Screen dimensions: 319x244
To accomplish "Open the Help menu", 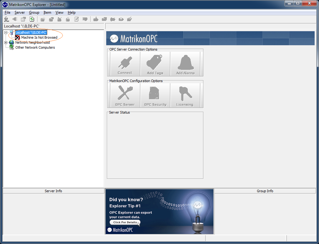I will (72, 12).
